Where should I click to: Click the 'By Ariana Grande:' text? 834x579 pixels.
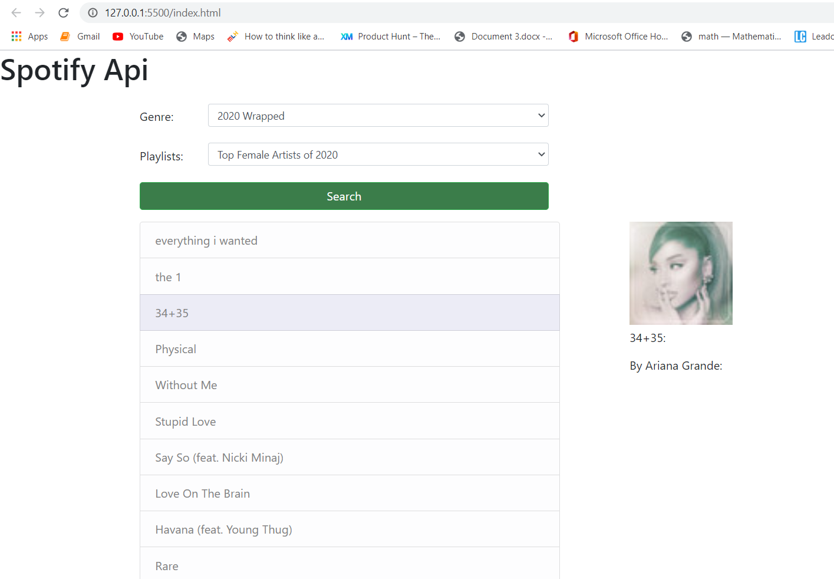pyautogui.click(x=676, y=366)
